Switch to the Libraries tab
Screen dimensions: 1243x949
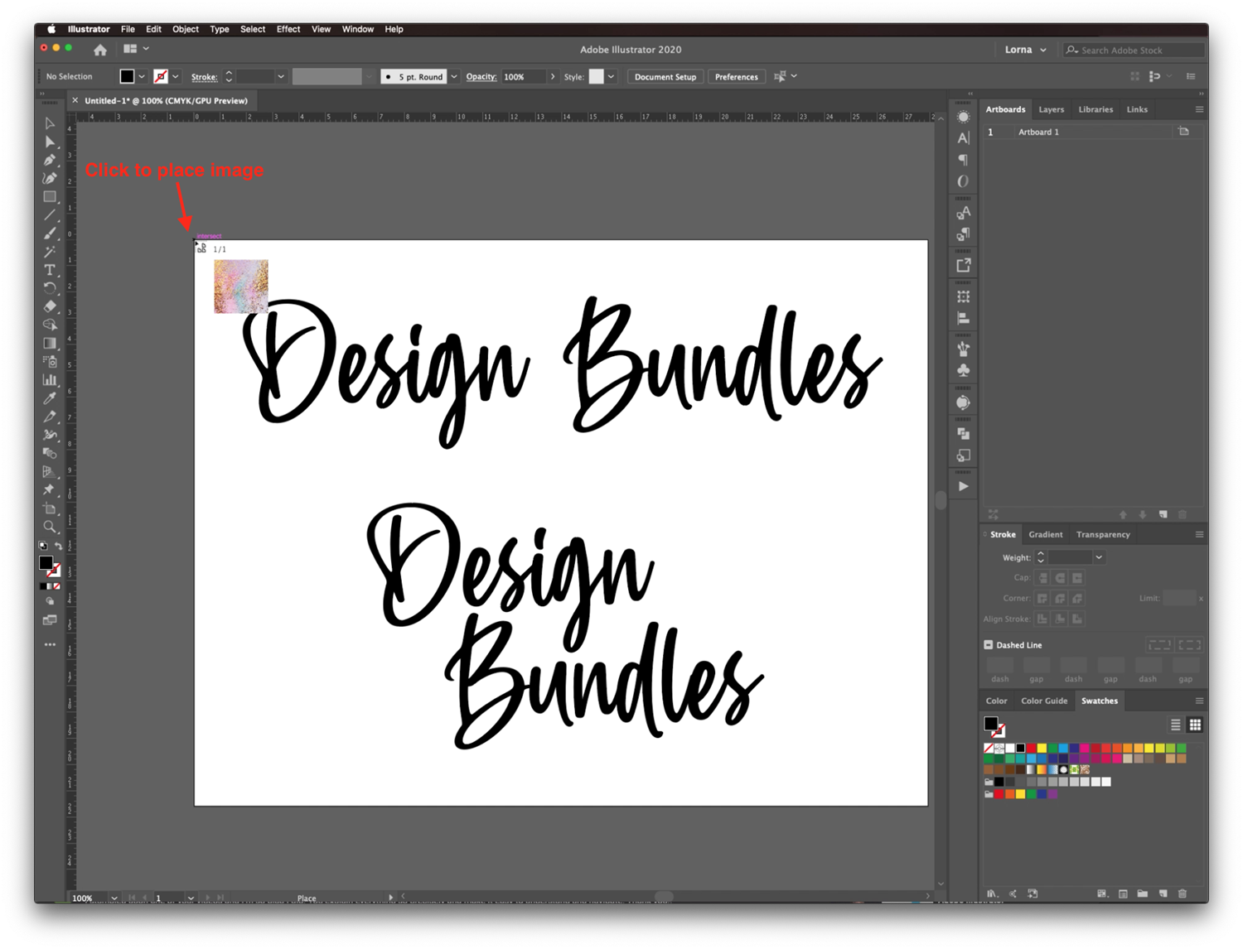click(x=1095, y=109)
